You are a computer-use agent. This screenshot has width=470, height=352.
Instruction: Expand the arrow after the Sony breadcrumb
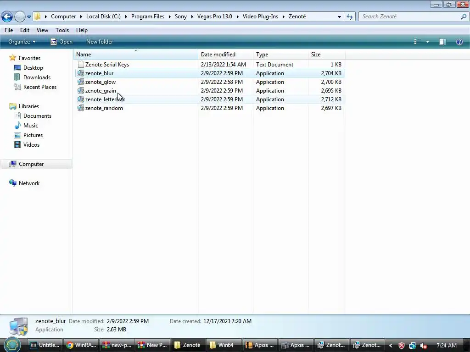pyautogui.click(x=192, y=17)
